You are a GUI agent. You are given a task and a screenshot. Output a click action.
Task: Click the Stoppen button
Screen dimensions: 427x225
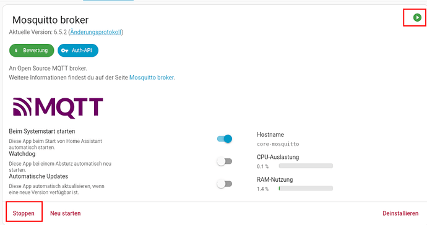24,213
